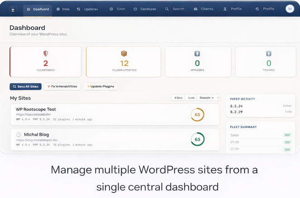This screenshot has height=198, width=300.
Task: Click the person icon beside Profile
Action: click(x=225, y=9)
